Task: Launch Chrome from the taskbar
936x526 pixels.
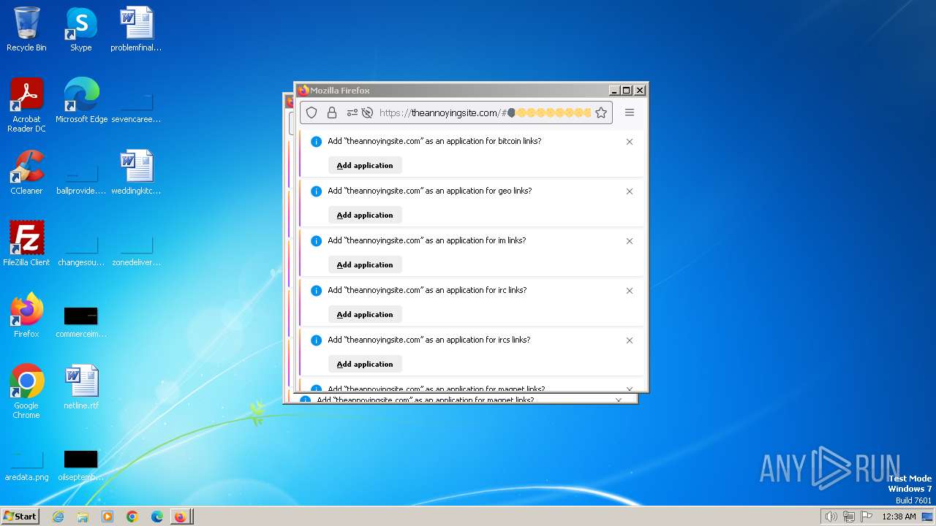Action: (132, 517)
